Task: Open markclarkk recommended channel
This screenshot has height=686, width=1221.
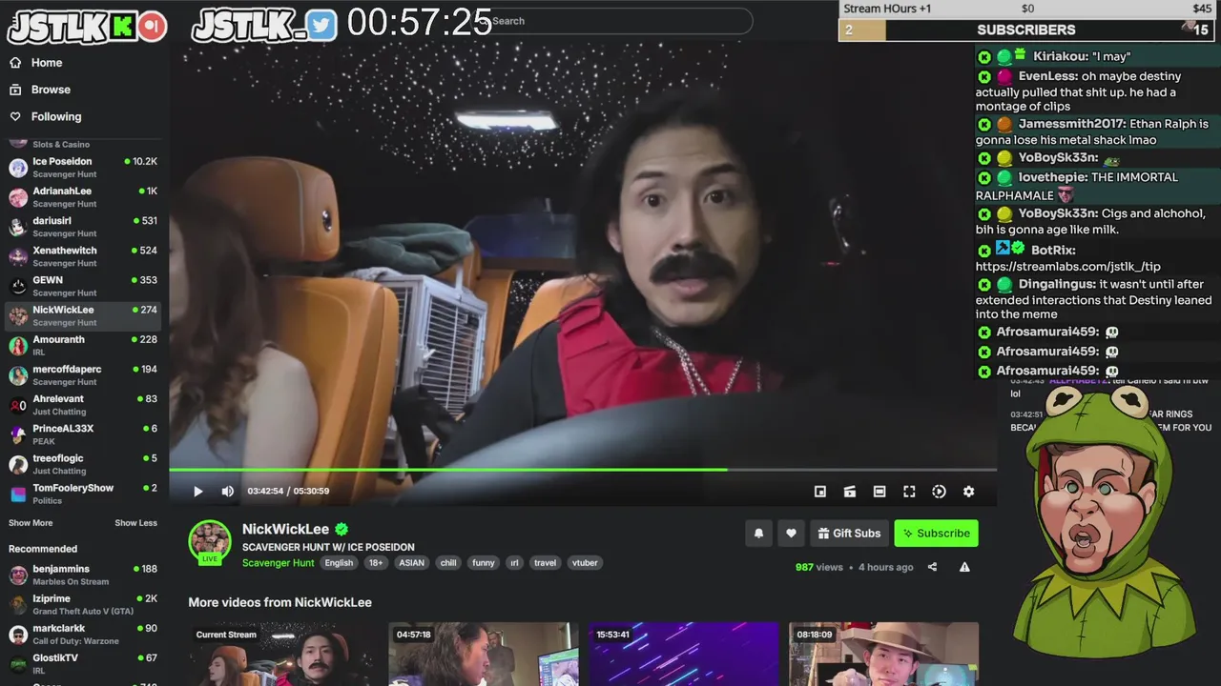Action: coord(83,634)
